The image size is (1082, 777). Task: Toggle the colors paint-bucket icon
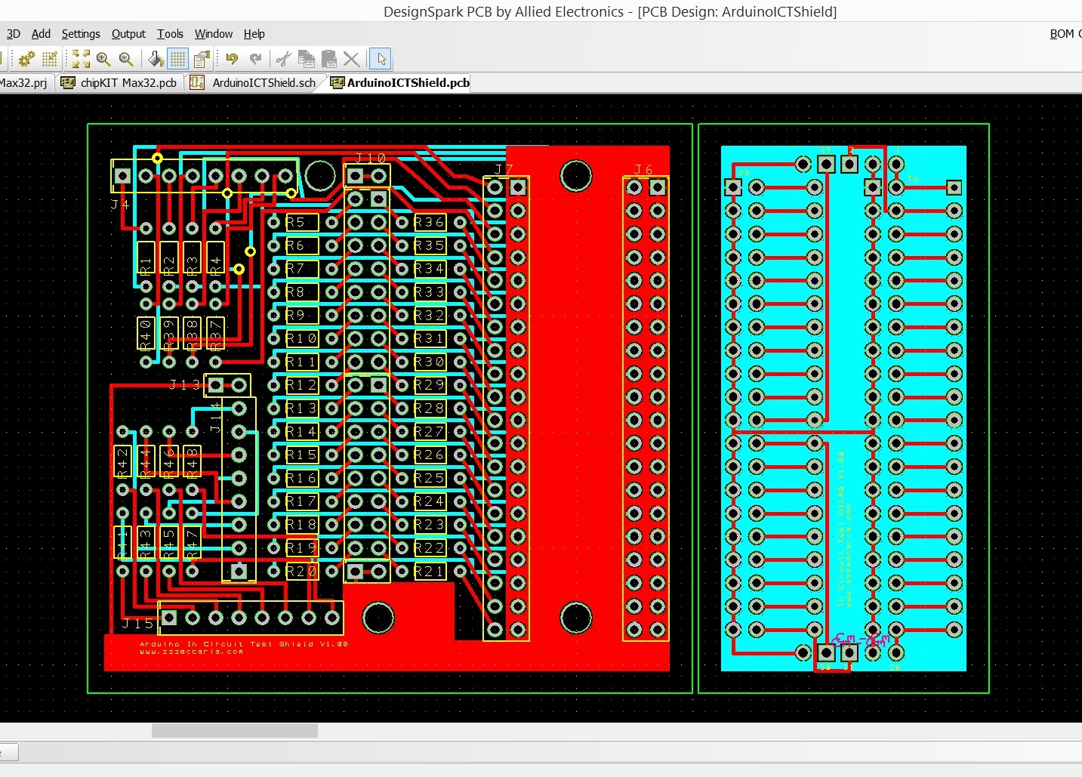155,59
